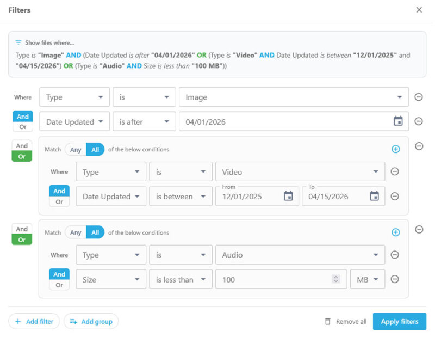Remove the Size is less than row
435x337 pixels.
click(x=395, y=279)
